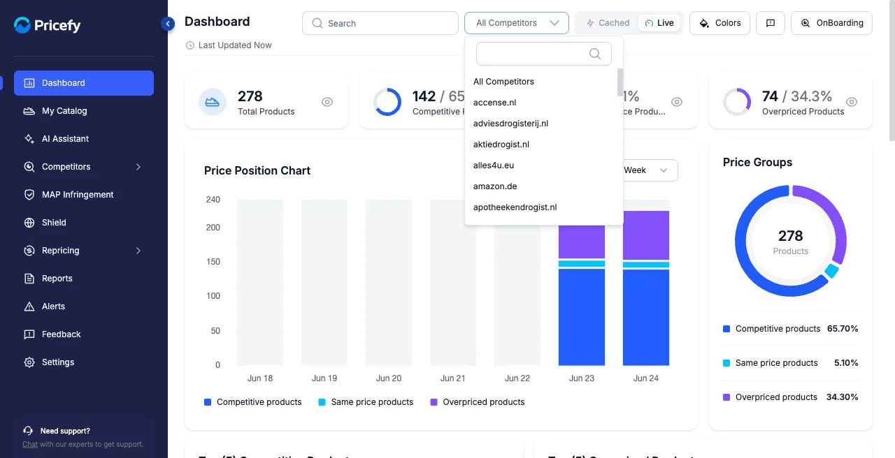Click the AI Assistant sparkle icon
Screen dimensions: 895x458
(29, 139)
